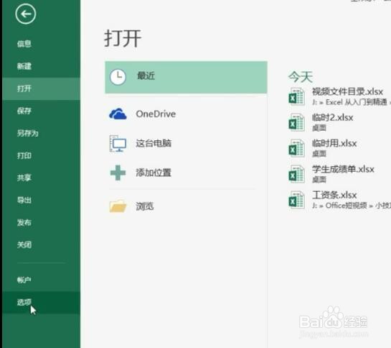Click Excel file icon of 视频文件目录.xlsx
Image resolution: width=391 pixels, height=348 pixels.
tap(296, 96)
